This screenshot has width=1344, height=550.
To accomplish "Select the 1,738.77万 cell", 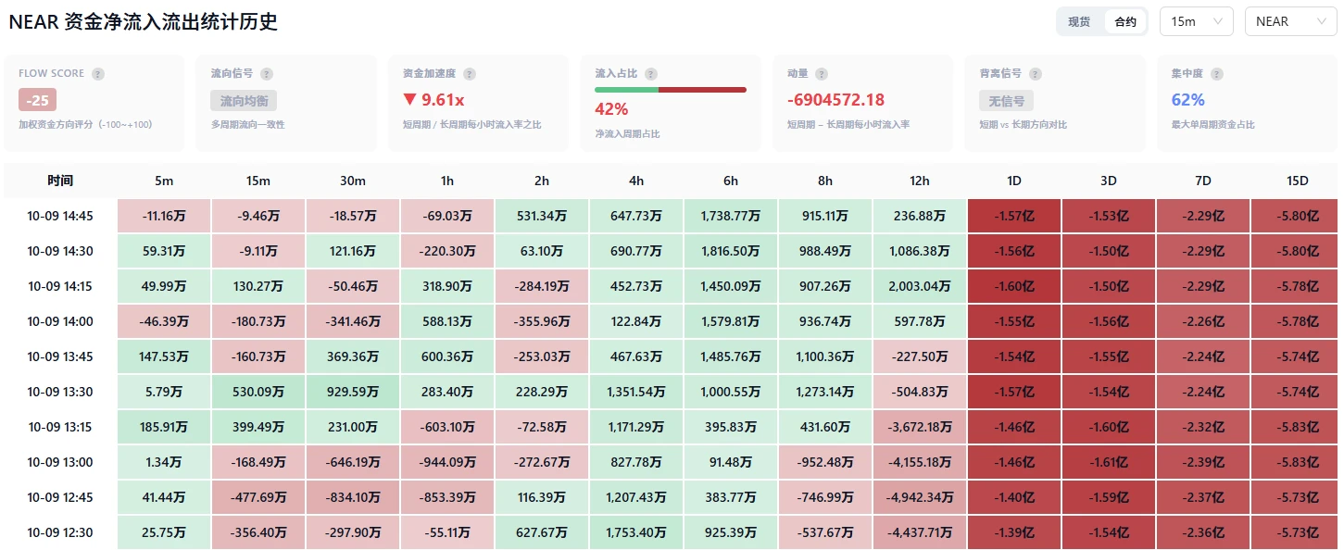I will click(x=731, y=216).
